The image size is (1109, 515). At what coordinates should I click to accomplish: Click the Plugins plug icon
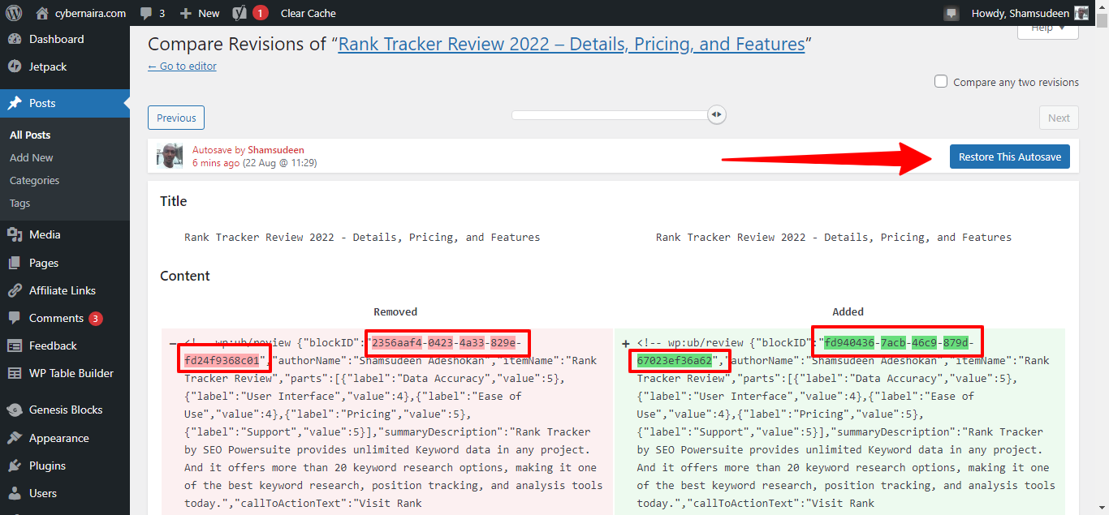(x=15, y=466)
